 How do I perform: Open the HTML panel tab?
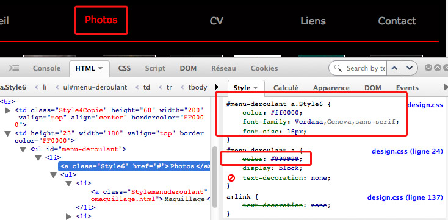[x=85, y=68]
